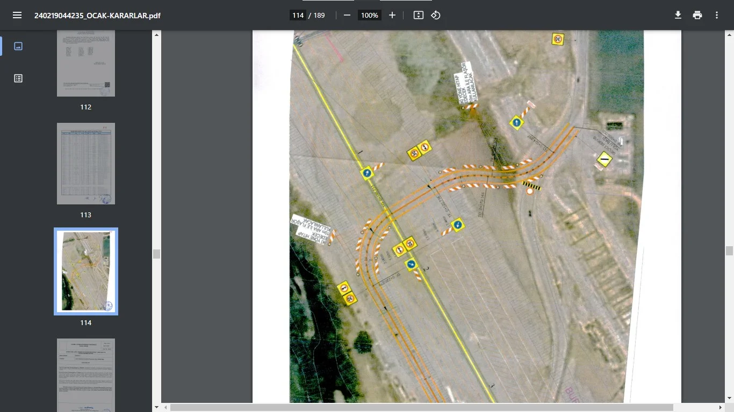
Task: Open the thumbnail below page 114
Action: pyautogui.click(x=86, y=374)
